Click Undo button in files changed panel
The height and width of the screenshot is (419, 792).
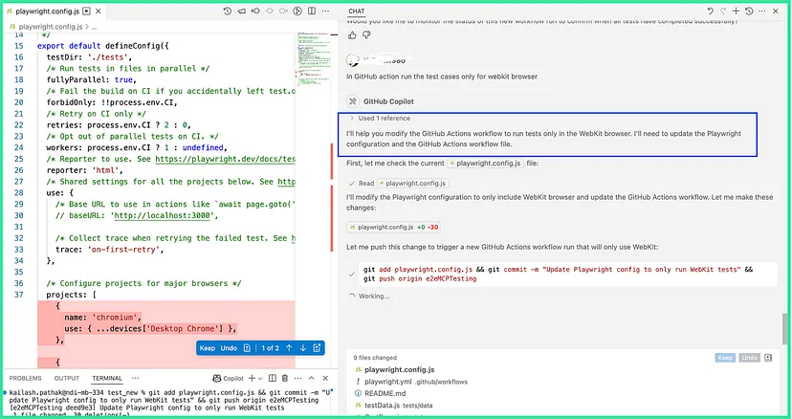point(749,358)
